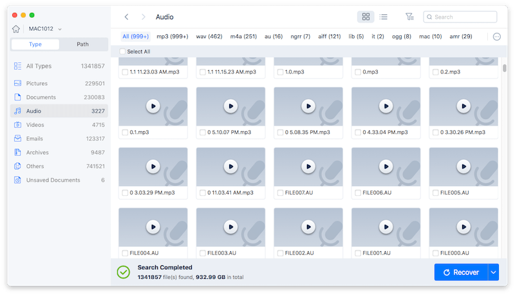
Task: Check the box for FILE004.AU
Action: click(x=125, y=253)
